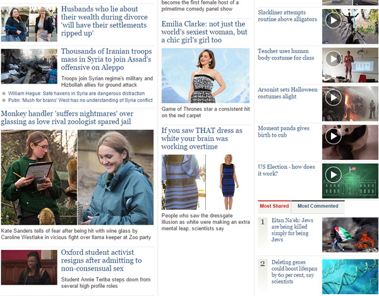The width and height of the screenshot is (379, 296).
Task: Switch to the Most Commented tab
Action: [318, 206]
